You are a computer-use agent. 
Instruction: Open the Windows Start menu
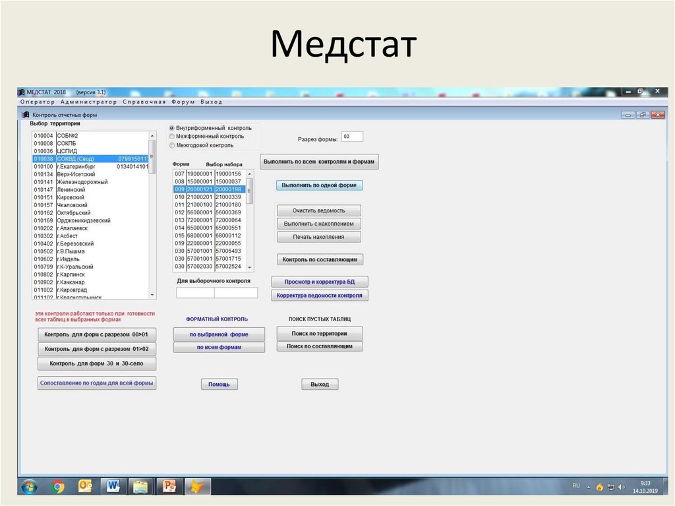pyautogui.click(x=29, y=487)
